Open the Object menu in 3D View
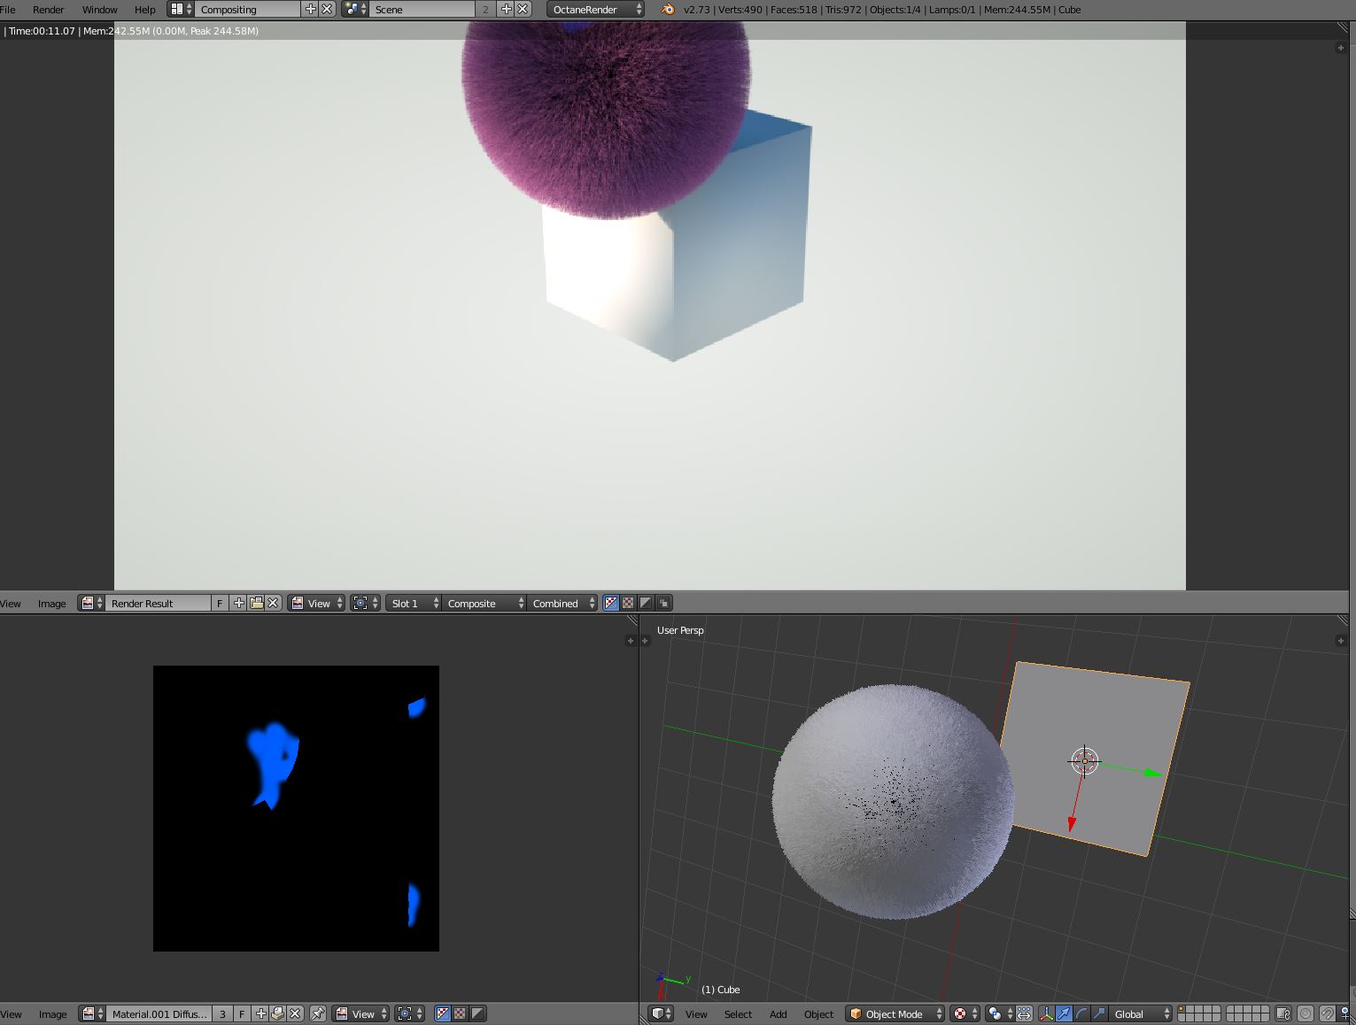Screen dimensions: 1356x1025 click(818, 1014)
